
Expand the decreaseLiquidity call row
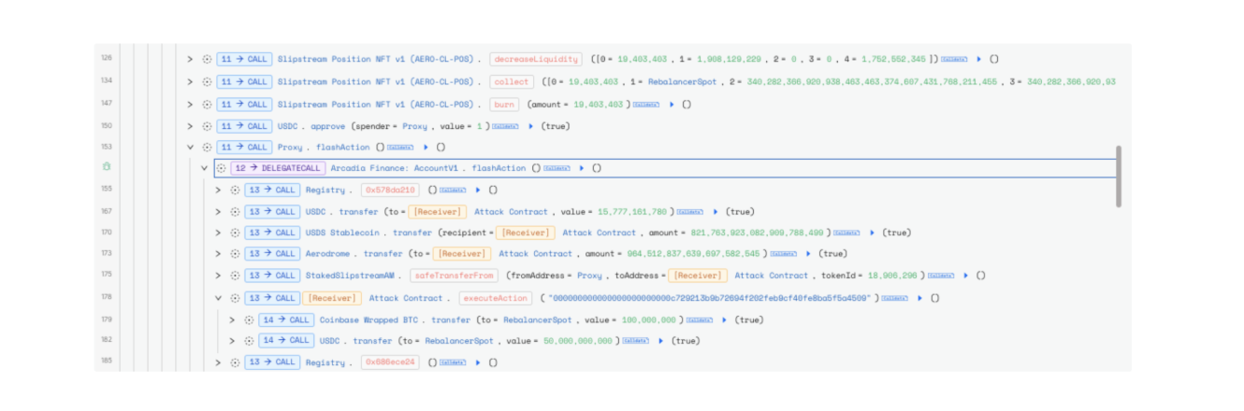coord(190,59)
